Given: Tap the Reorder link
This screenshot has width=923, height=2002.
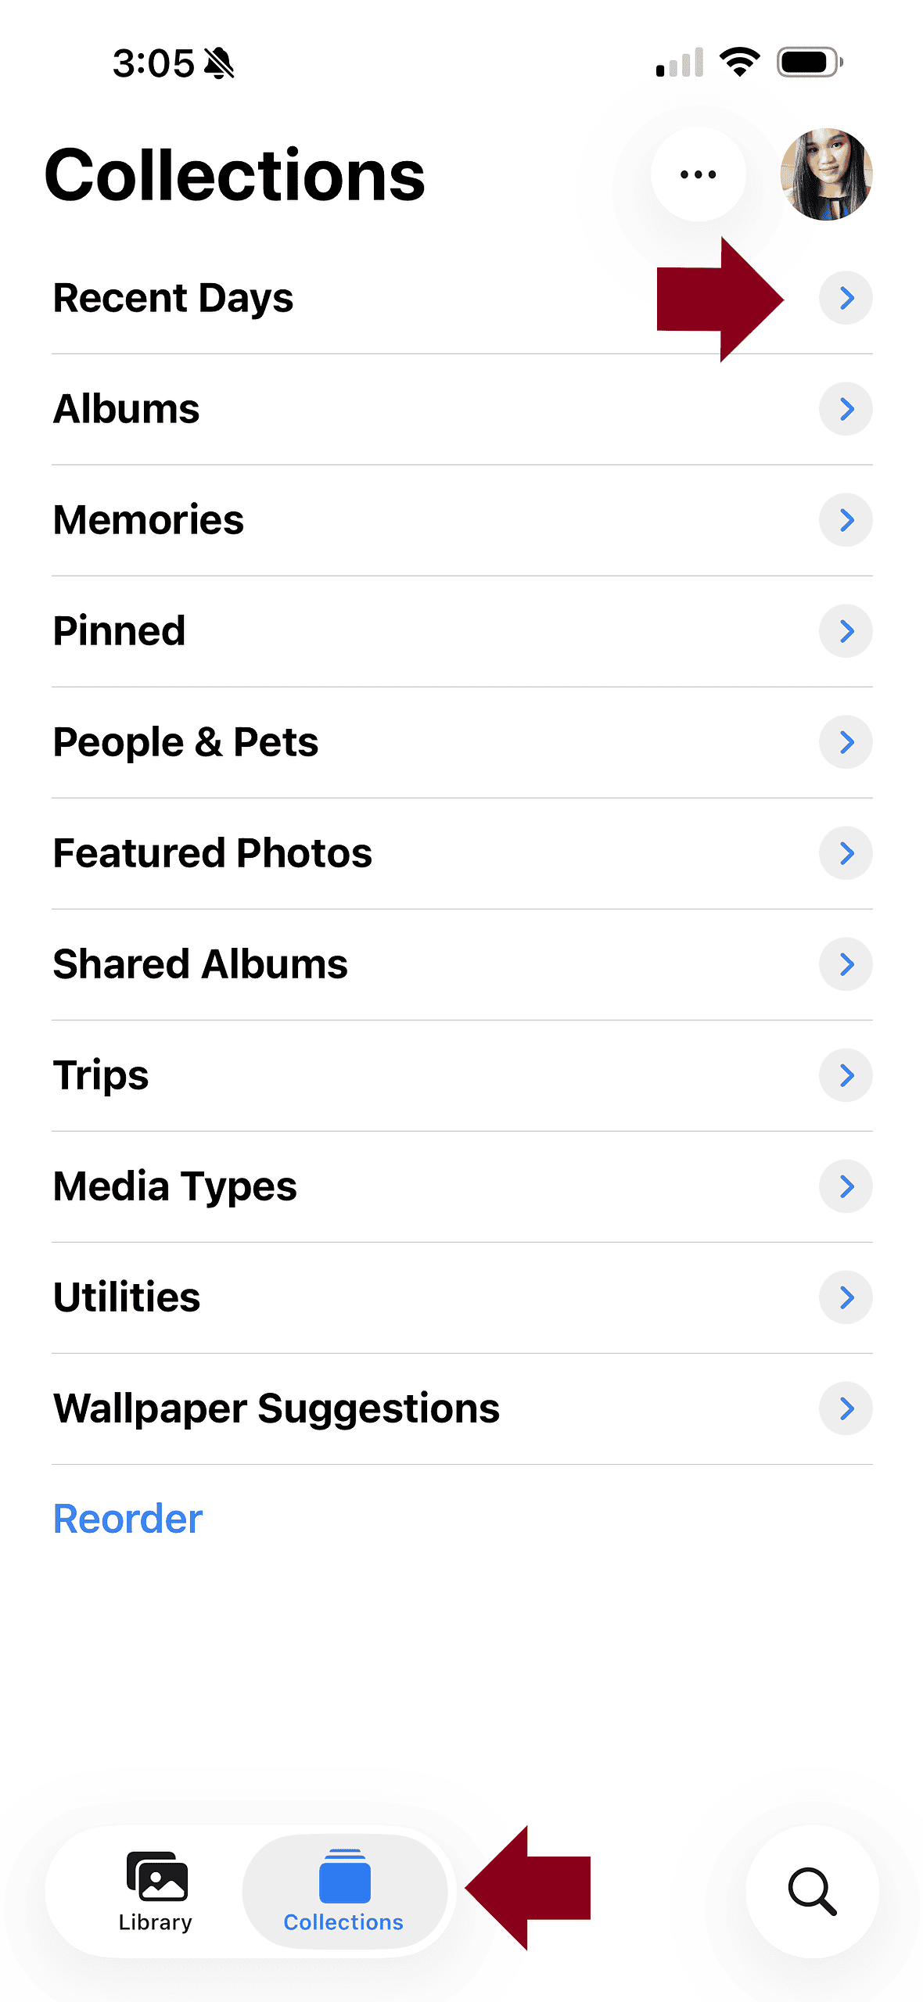Looking at the screenshot, I should point(127,1519).
